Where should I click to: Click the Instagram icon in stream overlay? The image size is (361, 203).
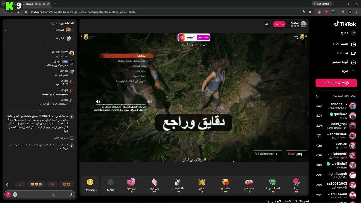(x=182, y=37)
